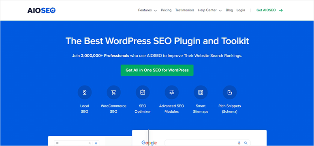314x146 pixels.
Task: Click the SEO Optimizer label
Action: [143, 109]
